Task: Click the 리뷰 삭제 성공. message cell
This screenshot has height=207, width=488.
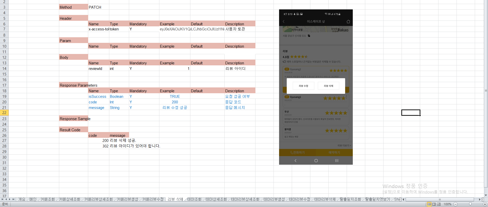Action: pyautogui.click(x=123, y=140)
